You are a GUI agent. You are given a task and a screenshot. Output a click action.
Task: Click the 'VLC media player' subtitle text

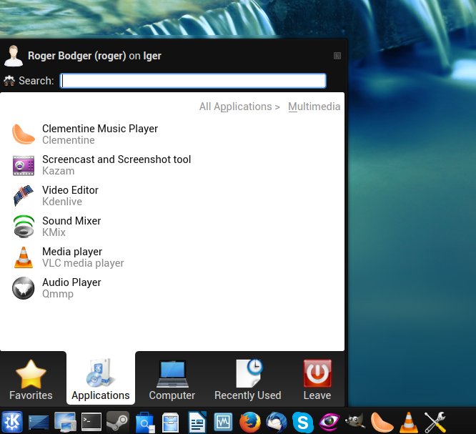(x=83, y=263)
